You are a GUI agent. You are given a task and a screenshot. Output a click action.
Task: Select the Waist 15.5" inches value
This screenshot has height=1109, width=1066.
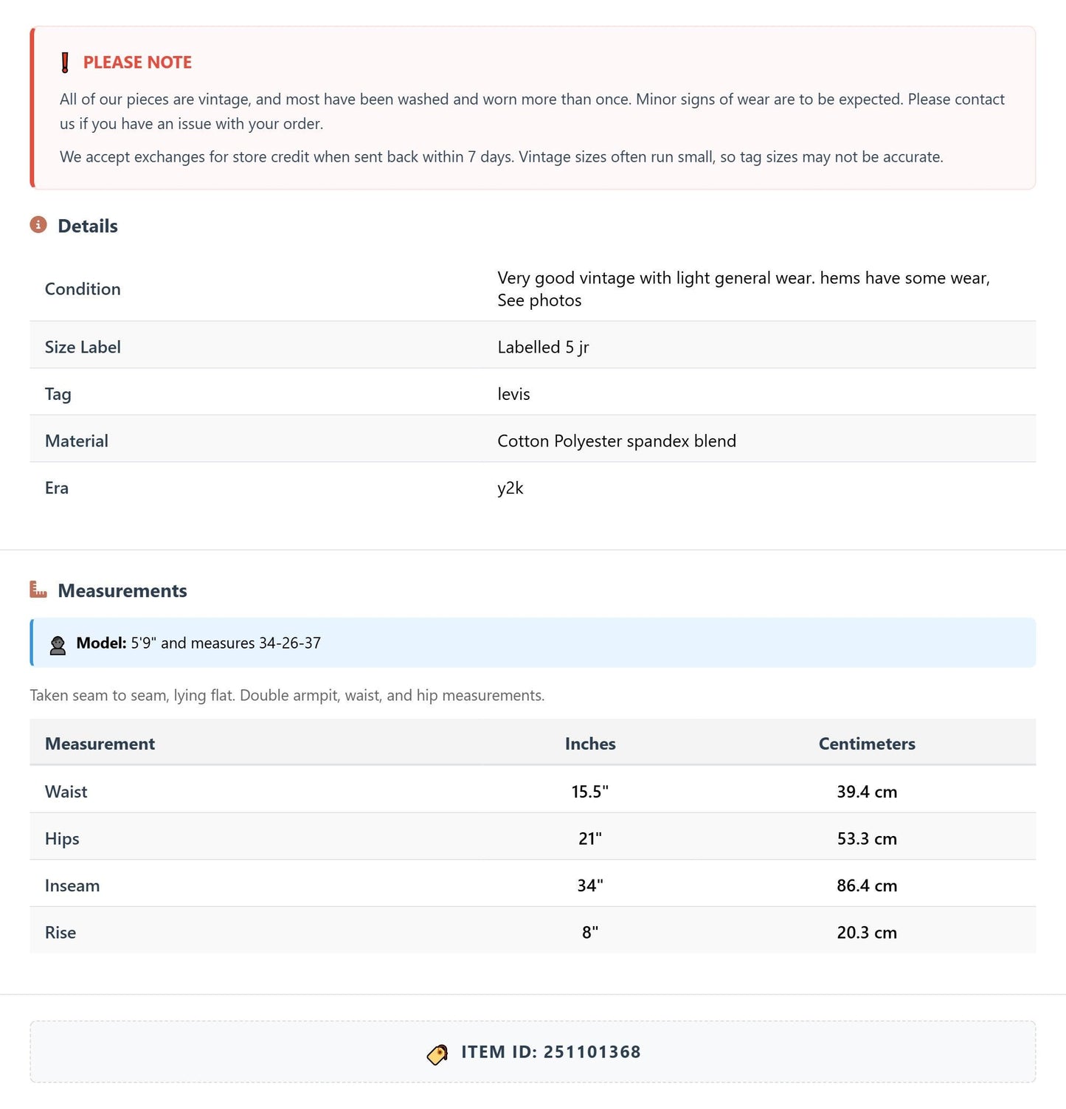coord(590,792)
